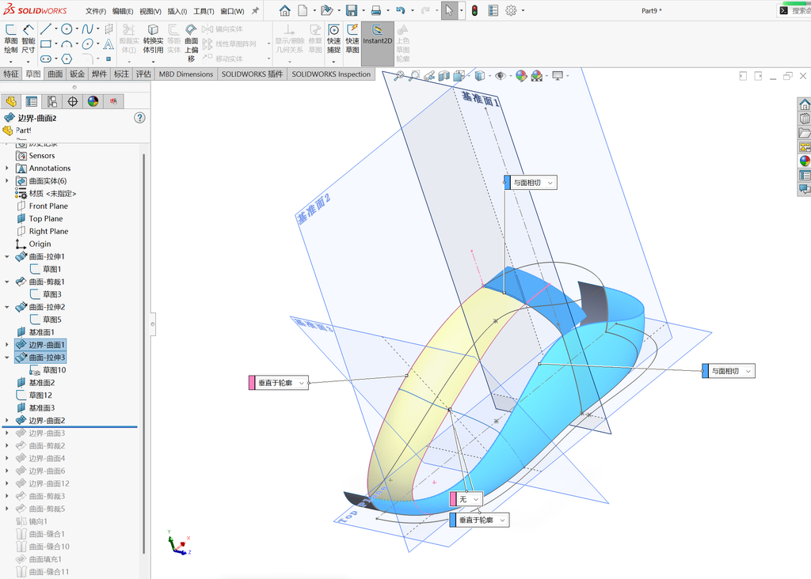
Task: Collapse the left panel with its handle
Action: pyautogui.click(x=153, y=324)
